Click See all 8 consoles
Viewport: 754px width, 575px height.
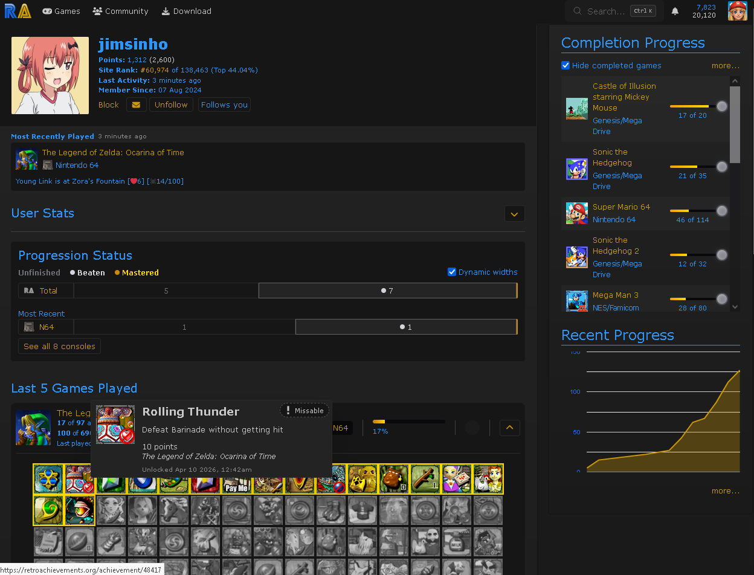(x=59, y=346)
